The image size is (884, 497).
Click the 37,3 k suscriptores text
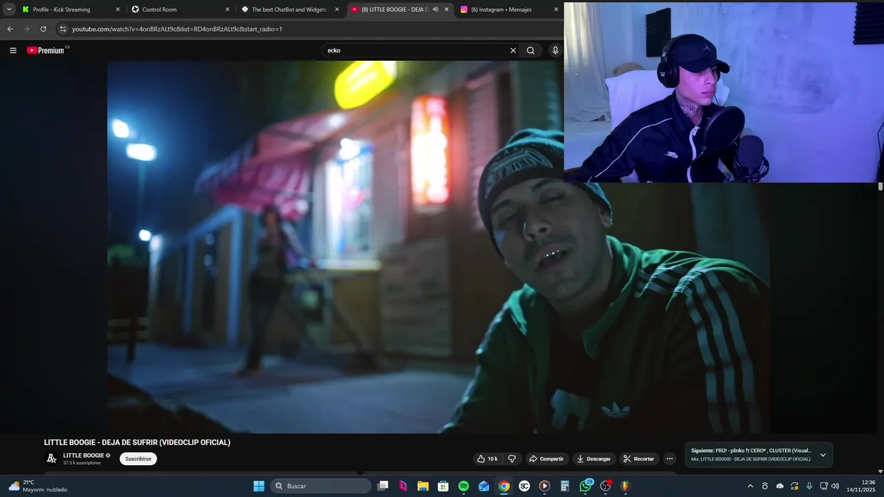coord(82,463)
